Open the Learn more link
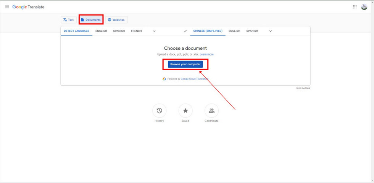This screenshot has width=374, height=183. 206,55
